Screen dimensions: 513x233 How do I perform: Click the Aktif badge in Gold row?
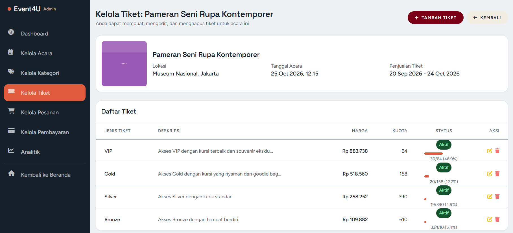(x=444, y=167)
